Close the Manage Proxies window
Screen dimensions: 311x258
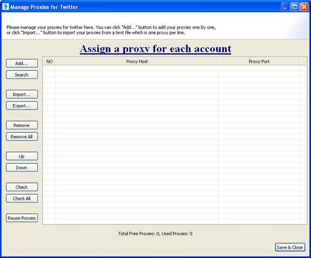(304, 7)
